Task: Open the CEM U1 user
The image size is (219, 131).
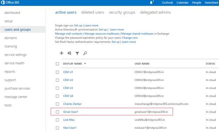Action: pyautogui.click(x=68, y=72)
